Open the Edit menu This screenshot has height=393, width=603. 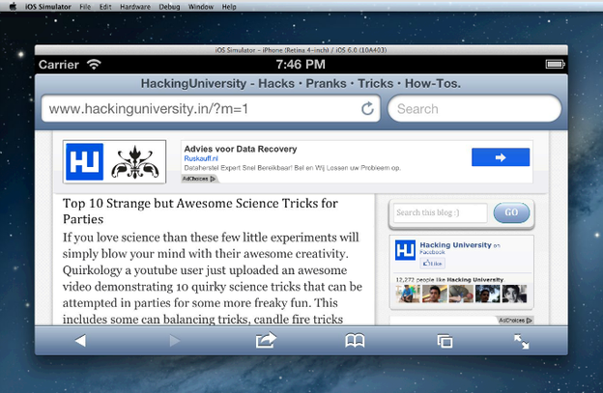coord(105,7)
